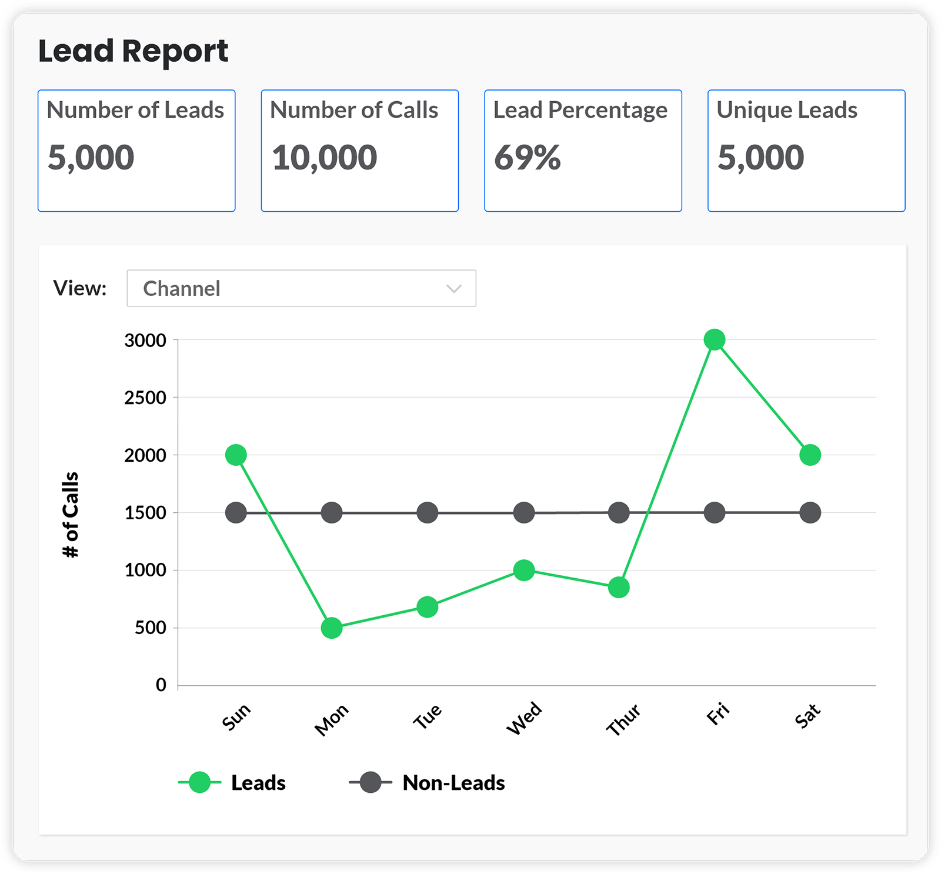Click the Leads data point for Mon

(x=332, y=628)
